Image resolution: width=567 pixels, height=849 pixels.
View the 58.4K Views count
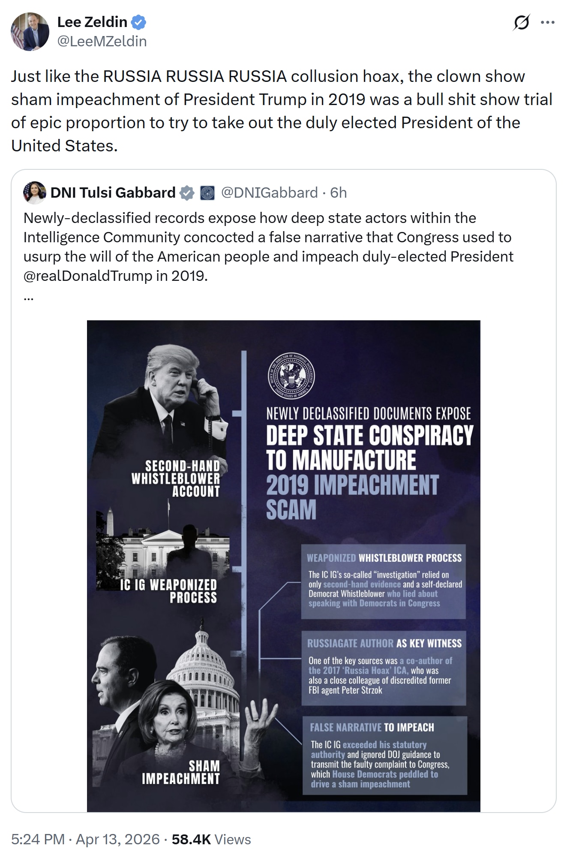[x=211, y=839]
